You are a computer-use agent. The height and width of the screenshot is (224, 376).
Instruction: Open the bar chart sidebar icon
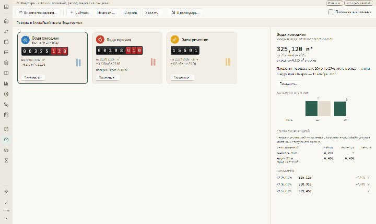(x=6, y=83)
